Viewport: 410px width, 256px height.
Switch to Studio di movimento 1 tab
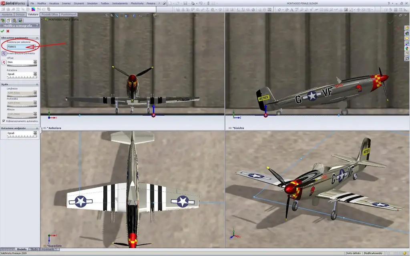click(44, 250)
